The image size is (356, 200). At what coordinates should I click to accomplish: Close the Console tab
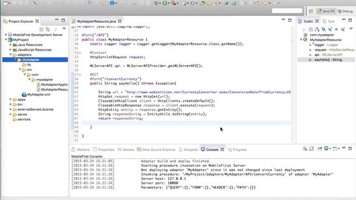point(222,149)
